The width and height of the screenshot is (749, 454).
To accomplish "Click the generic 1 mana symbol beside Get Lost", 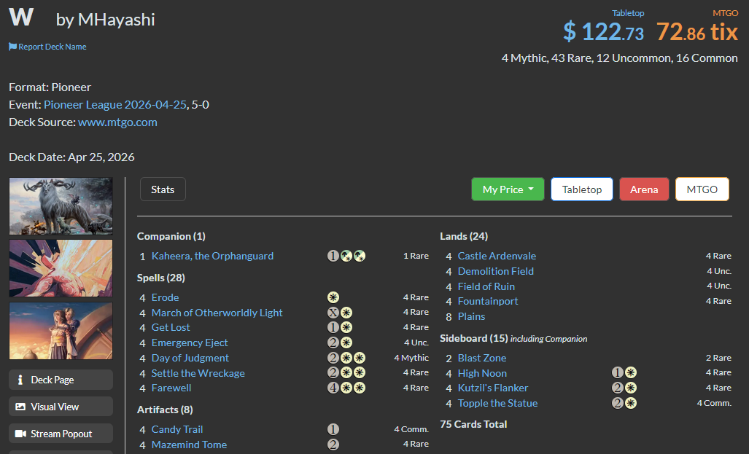I will point(333,327).
